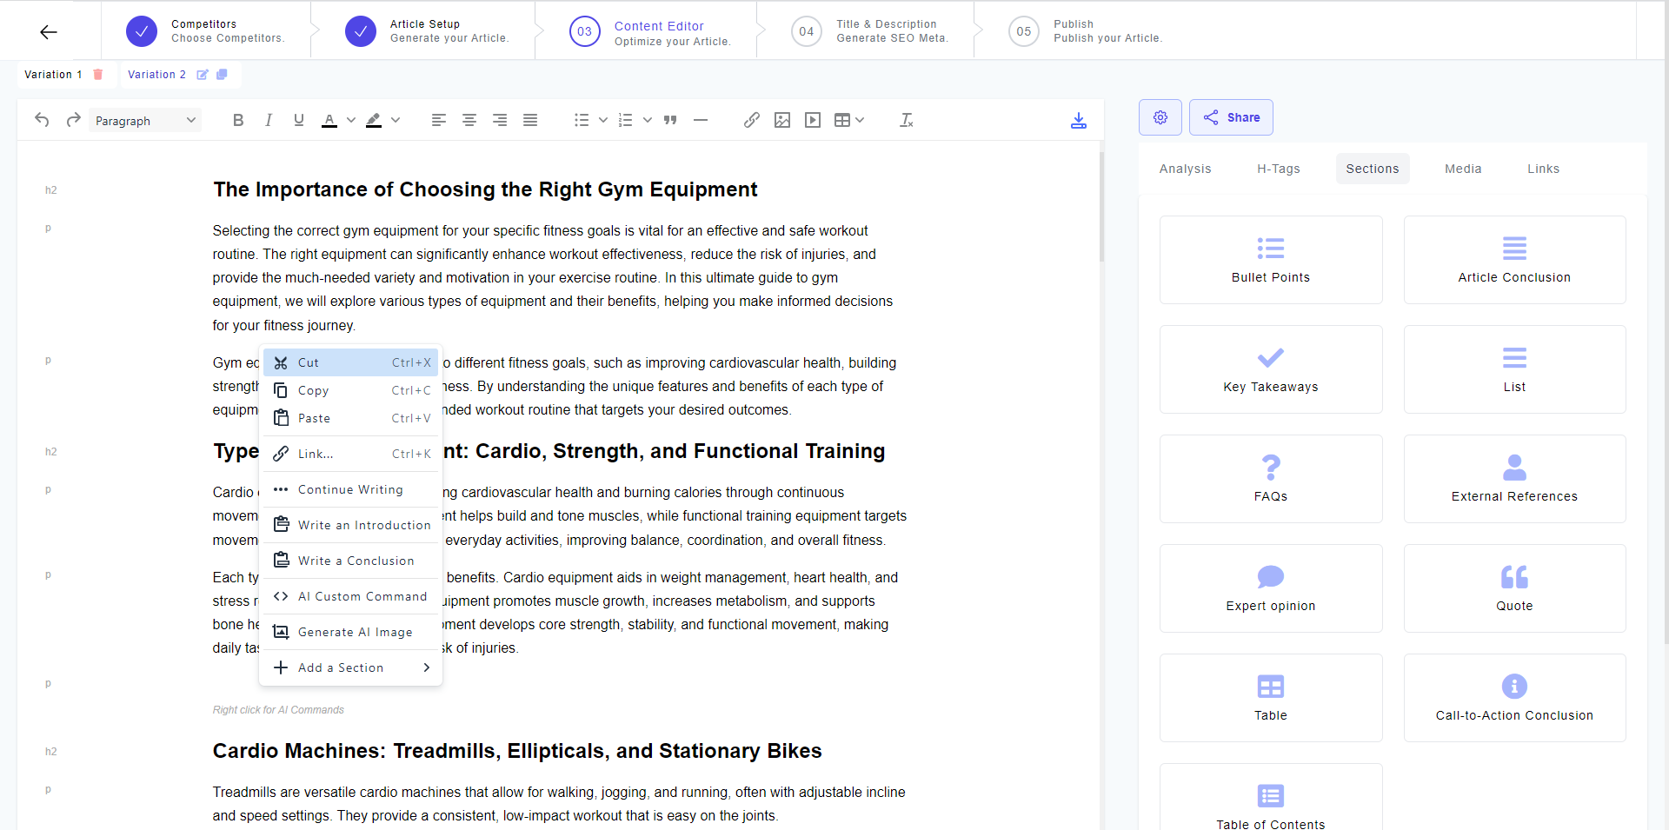The height and width of the screenshot is (830, 1669).
Task: Open the font color swatch
Action: pyautogui.click(x=329, y=120)
